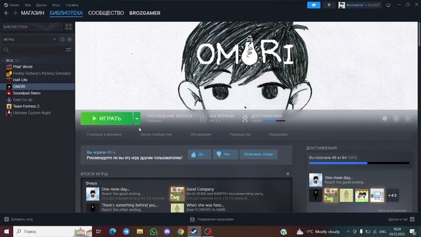Open the BROZGAMER profile tab

pos(145,13)
